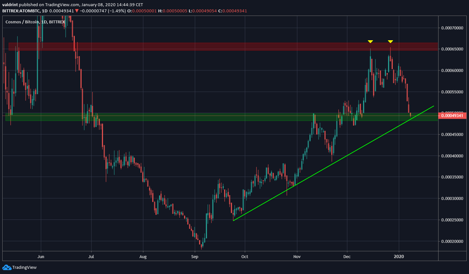
Task: Click the 0.0005000 level on price scale
Action: pyautogui.click(x=452, y=111)
